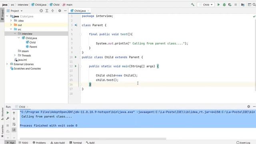
Task: Expand all items in Project panel
Action: click(47, 11)
